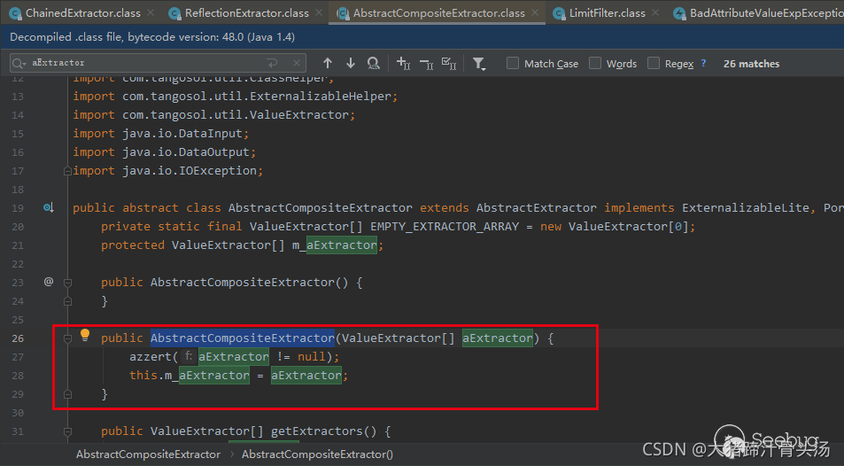Collapse getExtractors method fold at line 31
The width and height of the screenshot is (844, 466).
coord(67,431)
